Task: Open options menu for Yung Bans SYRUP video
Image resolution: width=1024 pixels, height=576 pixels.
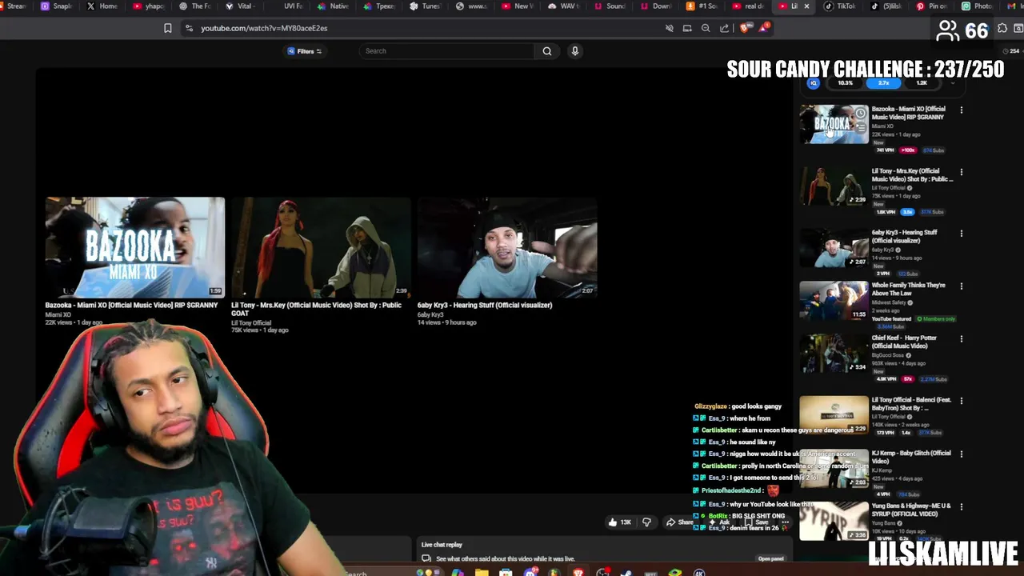Action: (x=961, y=506)
